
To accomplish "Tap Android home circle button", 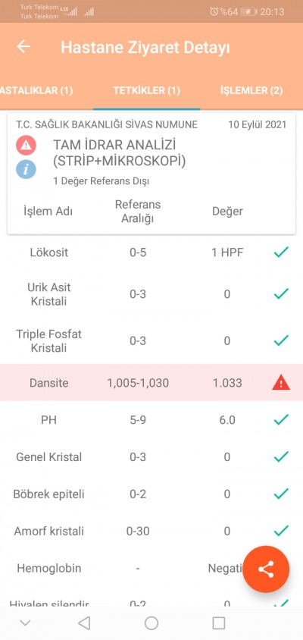I will point(151,623).
